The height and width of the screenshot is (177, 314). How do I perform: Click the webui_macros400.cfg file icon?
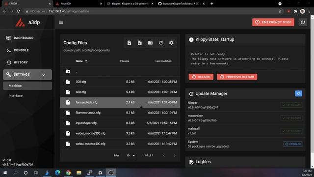point(68,144)
